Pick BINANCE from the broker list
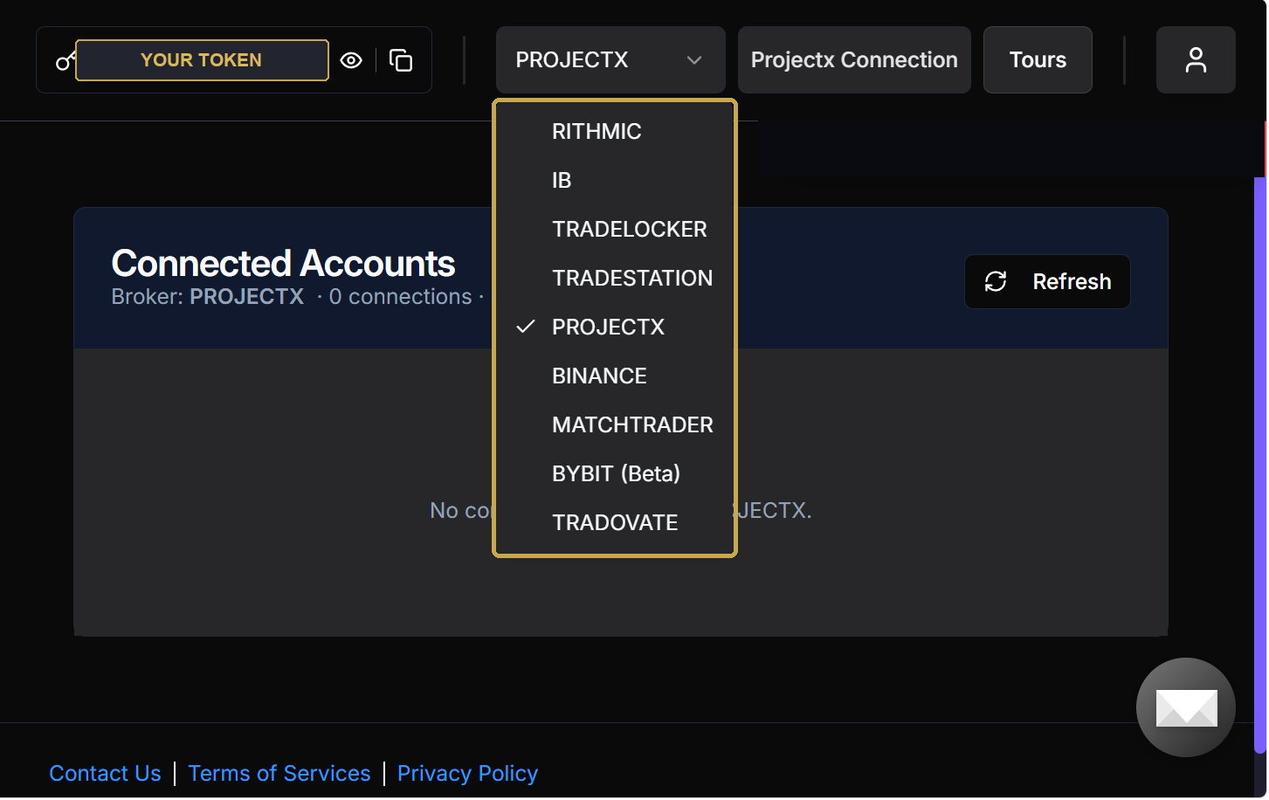The width and height of the screenshot is (1269, 800). (615, 376)
